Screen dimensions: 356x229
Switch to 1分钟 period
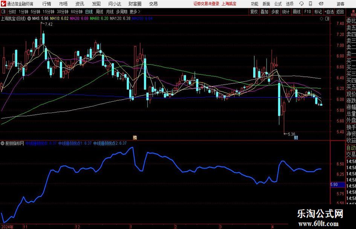pos(23,12)
